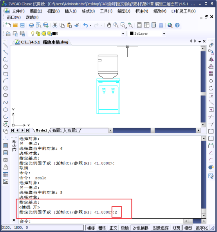Close the current drawing tab with X
217x232 pixels.
pos(204,41)
